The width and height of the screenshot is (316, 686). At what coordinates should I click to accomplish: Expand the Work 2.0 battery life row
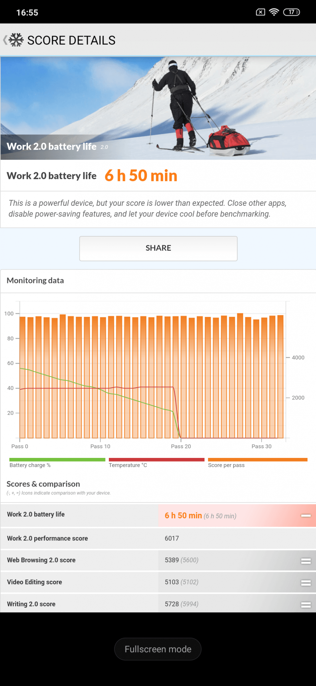[x=79, y=514]
